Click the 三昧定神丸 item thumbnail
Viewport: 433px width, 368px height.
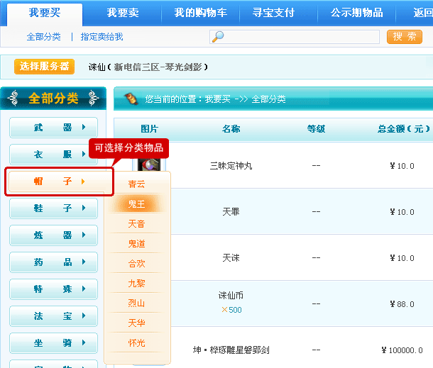tap(149, 165)
